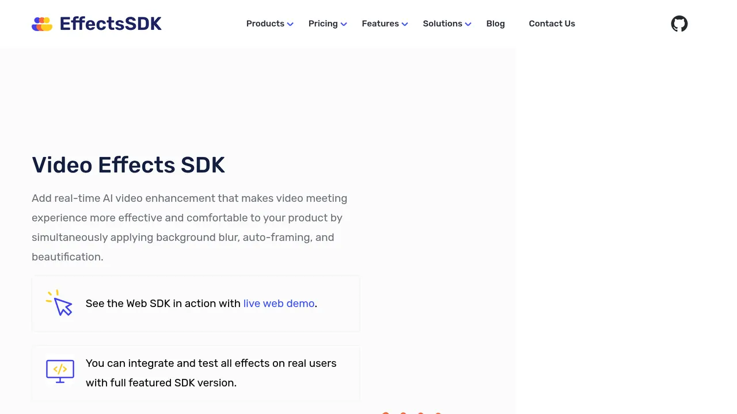The width and height of the screenshot is (737, 414).
Task: Click the Video Effects SDK heading
Action: [x=128, y=164]
